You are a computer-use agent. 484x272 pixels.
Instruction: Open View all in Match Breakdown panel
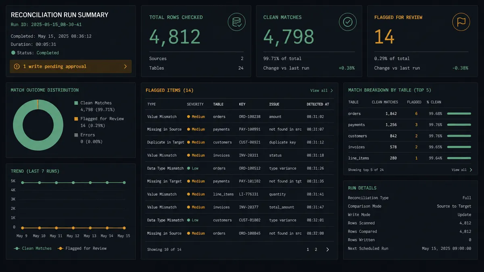tap(462, 170)
